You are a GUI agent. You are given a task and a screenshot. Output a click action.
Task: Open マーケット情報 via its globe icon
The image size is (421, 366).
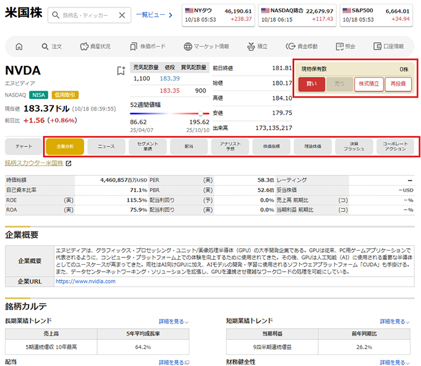[x=188, y=47]
